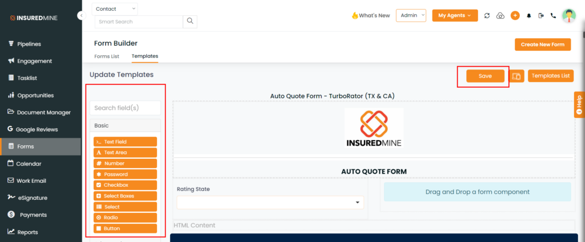Open the notifications bell icon
Image resolution: width=585 pixels, height=242 pixels.
click(x=528, y=15)
